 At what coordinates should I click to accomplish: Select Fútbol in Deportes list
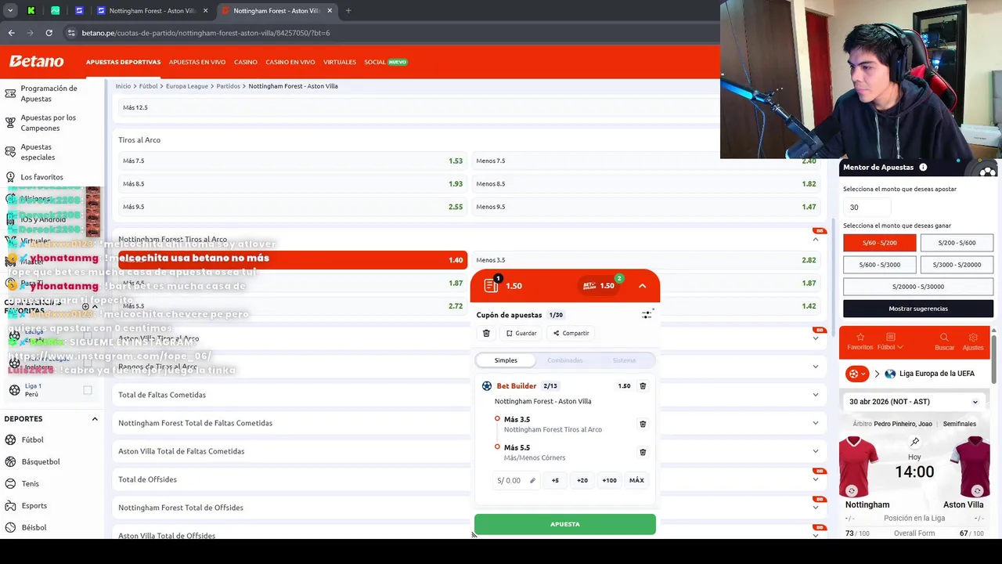pos(32,439)
